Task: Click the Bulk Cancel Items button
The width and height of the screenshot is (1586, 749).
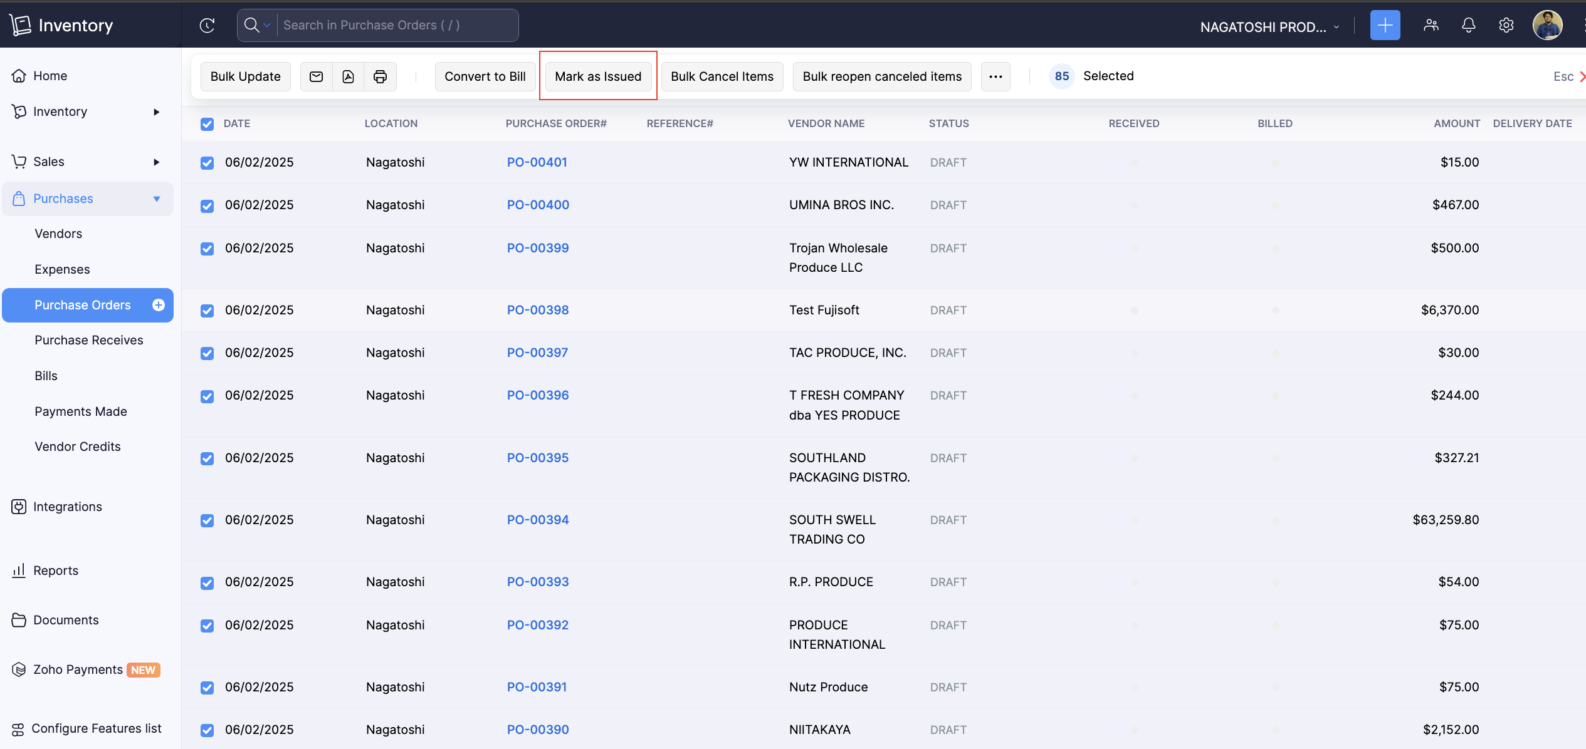Action: click(722, 76)
